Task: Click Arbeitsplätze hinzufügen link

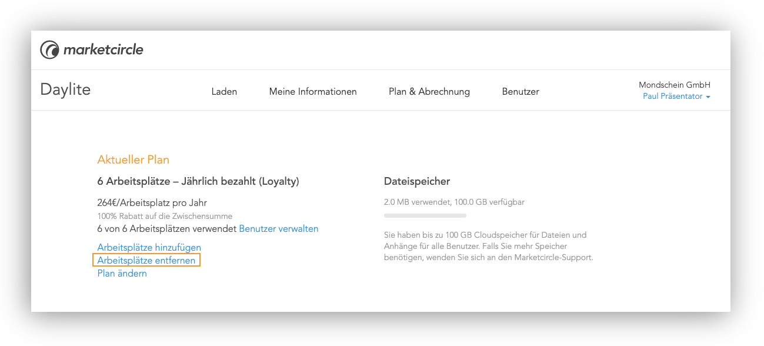Action: click(x=149, y=247)
